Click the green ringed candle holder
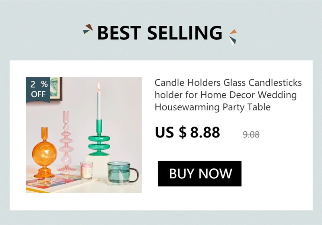This screenshot has width=322, height=225. (99, 138)
